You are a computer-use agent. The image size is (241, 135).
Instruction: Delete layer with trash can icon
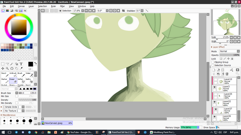coord(227,74)
